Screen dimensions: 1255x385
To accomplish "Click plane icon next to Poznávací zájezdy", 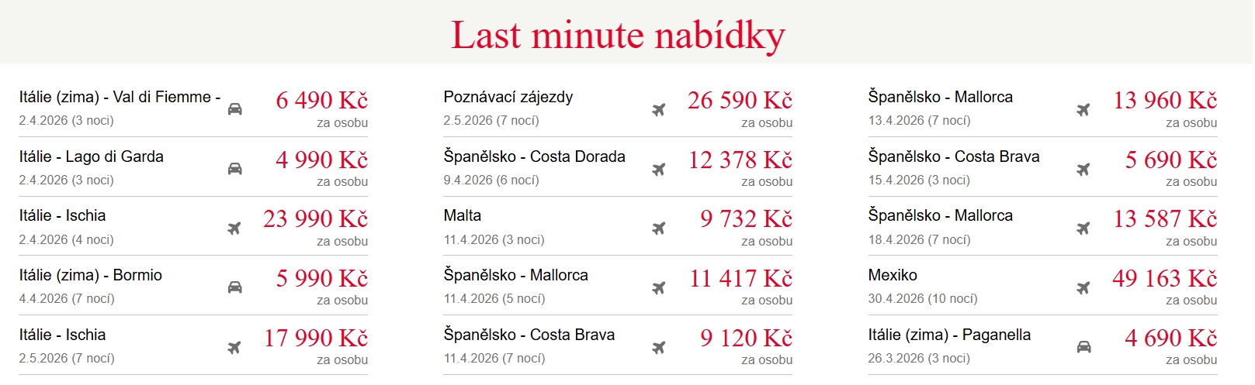I will (659, 110).
